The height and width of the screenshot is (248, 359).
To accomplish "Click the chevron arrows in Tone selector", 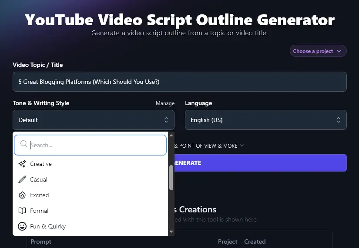I will 166,120.
